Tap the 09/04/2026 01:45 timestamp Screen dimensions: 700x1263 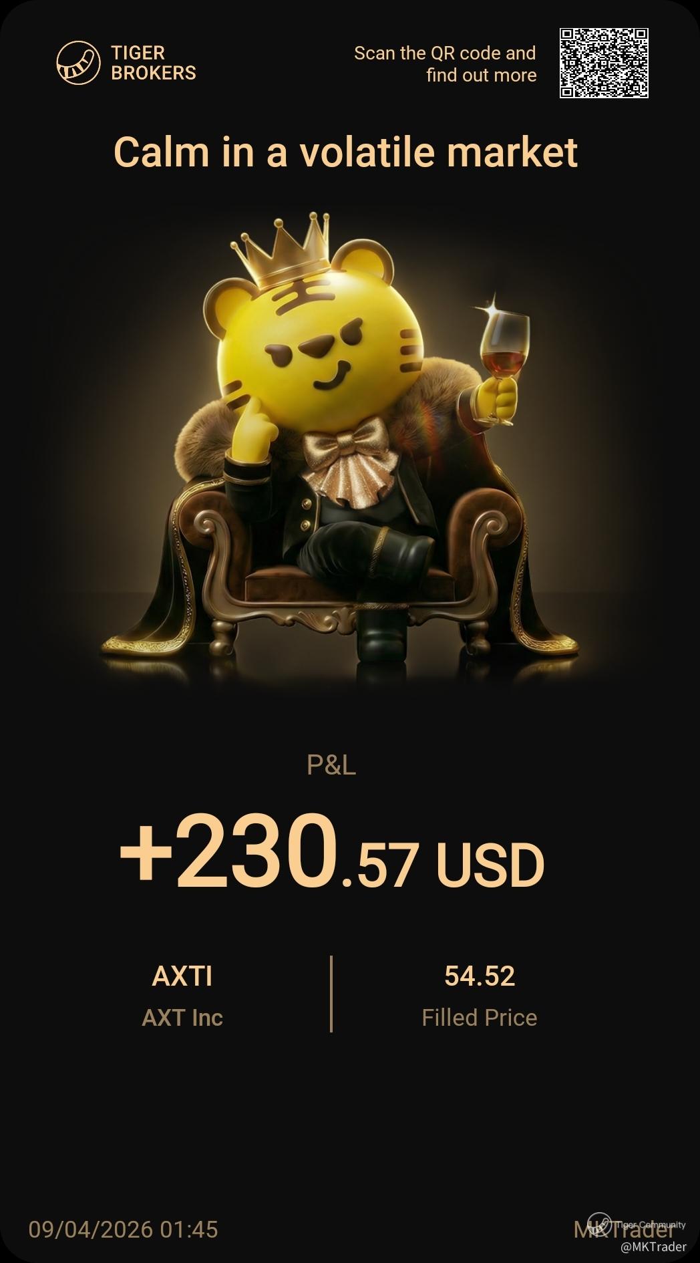124,1230
